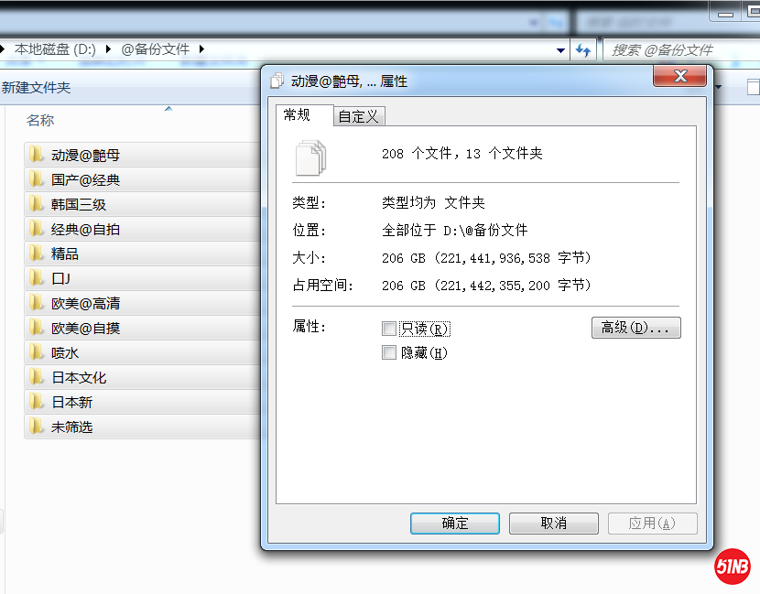760x594 pixels.
Task: Click the folder name 日本文化
Action: (x=79, y=377)
